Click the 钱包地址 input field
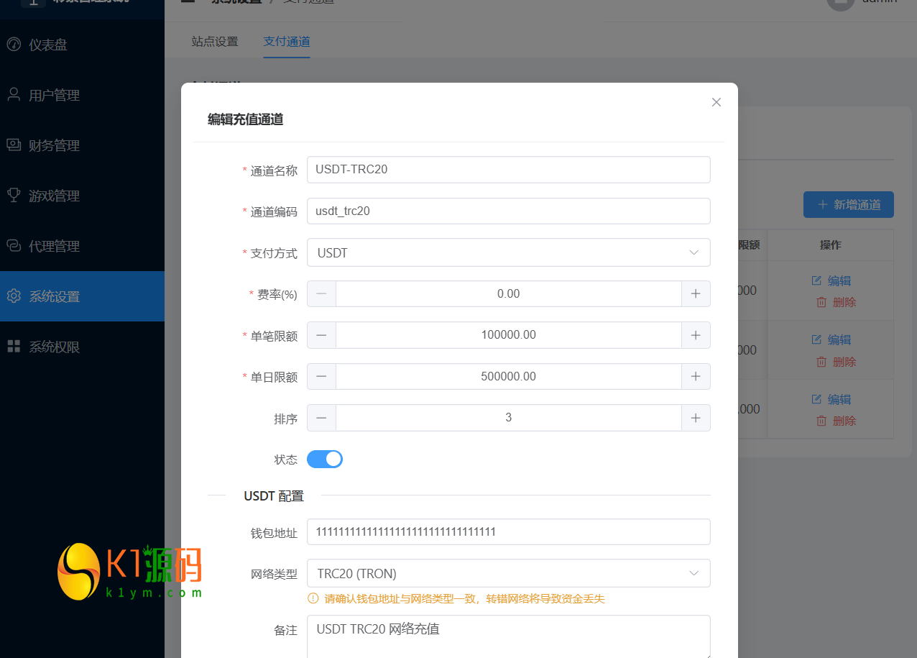917x658 pixels. pyautogui.click(x=509, y=532)
